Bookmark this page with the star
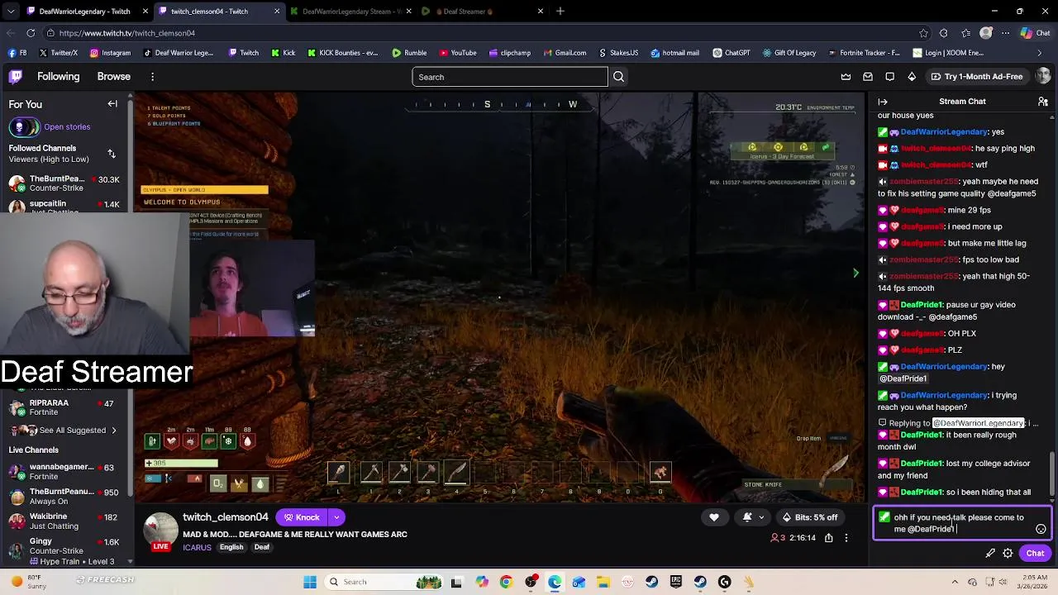The height and width of the screenshot is (595, 1058). coord(923,33)
